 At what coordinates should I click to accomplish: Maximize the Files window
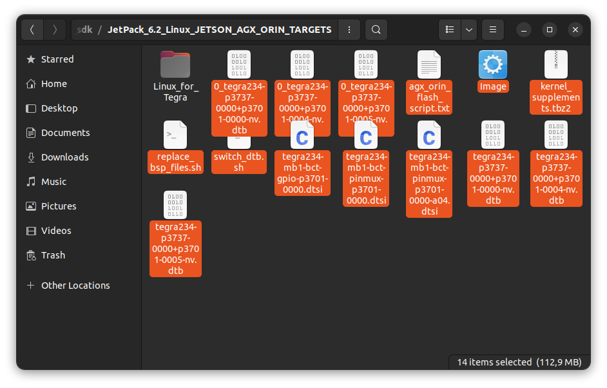[549, 30]
